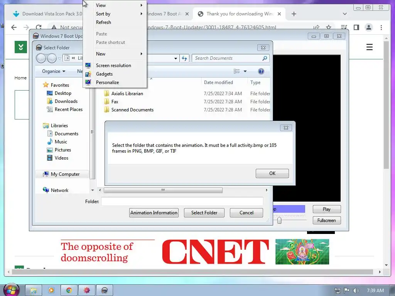Select Libraries in the navigation pane

point(59,125)
